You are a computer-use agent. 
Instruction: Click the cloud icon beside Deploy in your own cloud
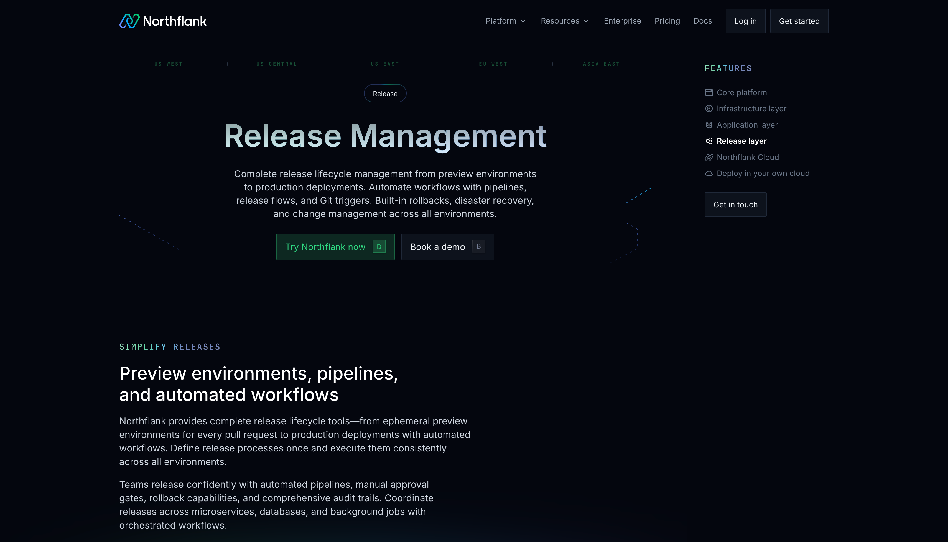[709, 174]
